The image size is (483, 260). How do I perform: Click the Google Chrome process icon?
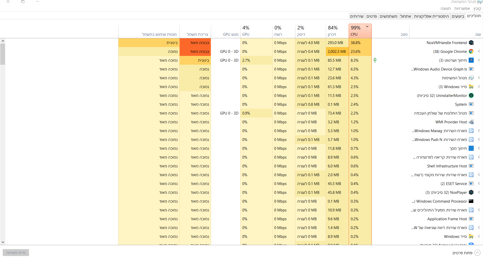point(471,52)
